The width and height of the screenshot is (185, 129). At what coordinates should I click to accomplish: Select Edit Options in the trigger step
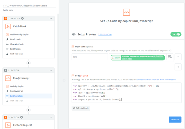16,49
